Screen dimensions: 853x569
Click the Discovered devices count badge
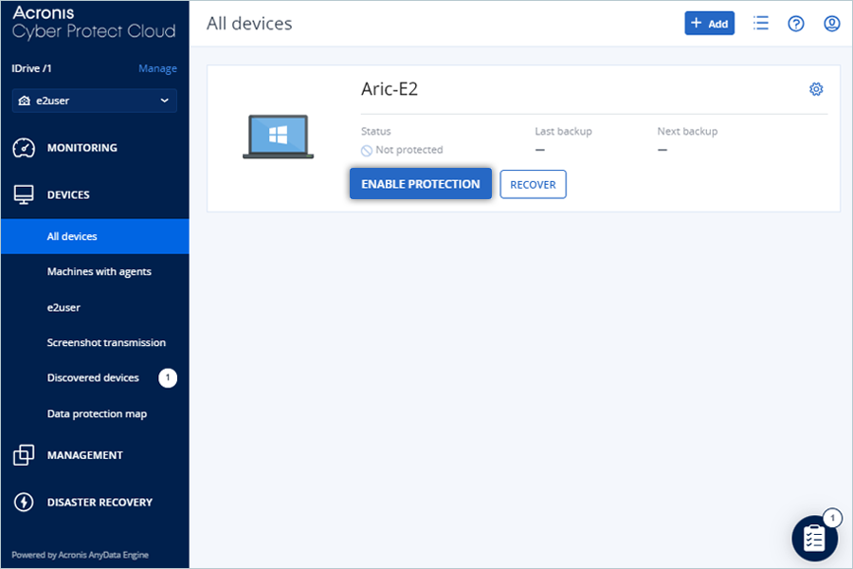pos(168,377)
